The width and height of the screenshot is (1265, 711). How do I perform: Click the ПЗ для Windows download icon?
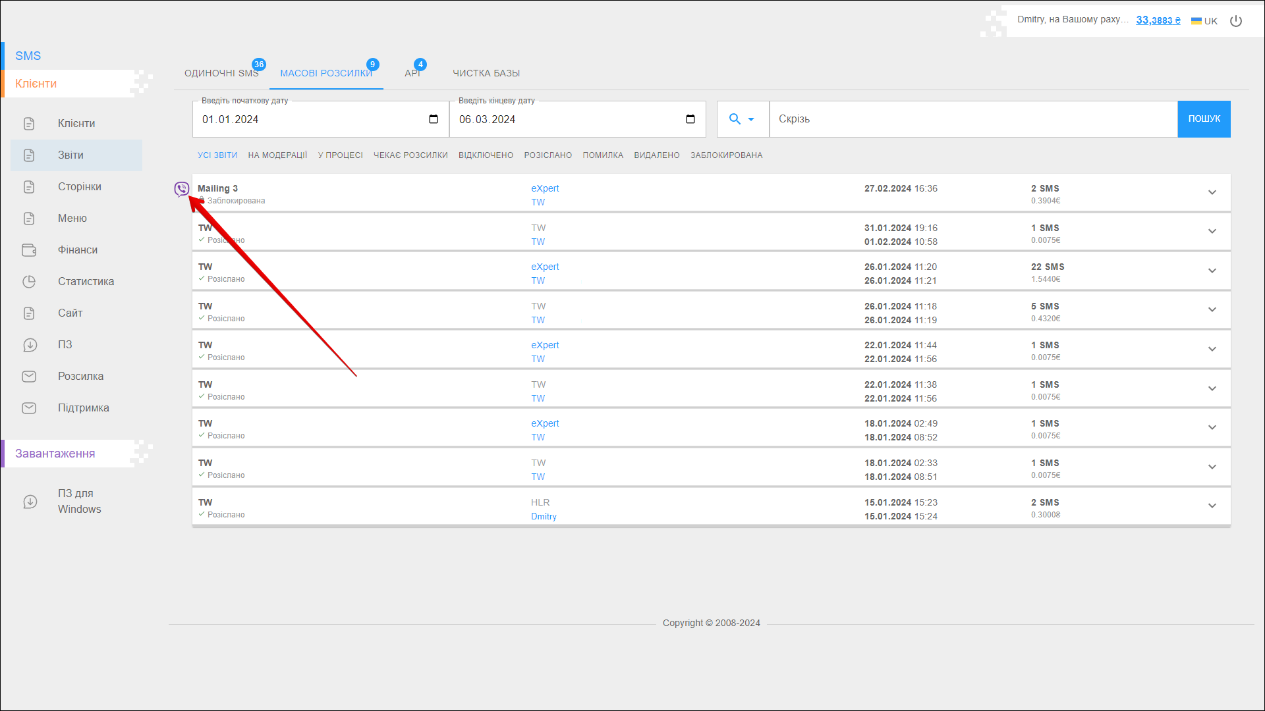pos(30,502)
